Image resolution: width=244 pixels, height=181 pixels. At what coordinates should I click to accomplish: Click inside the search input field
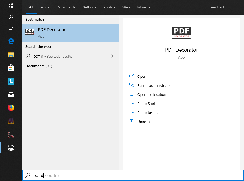[x=85, y=175]
